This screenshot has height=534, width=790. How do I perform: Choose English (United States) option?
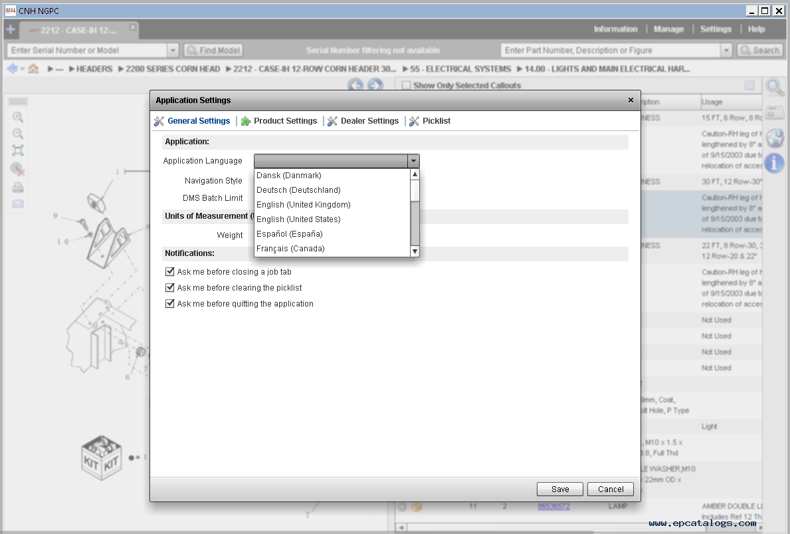click(x=332, y=219)
